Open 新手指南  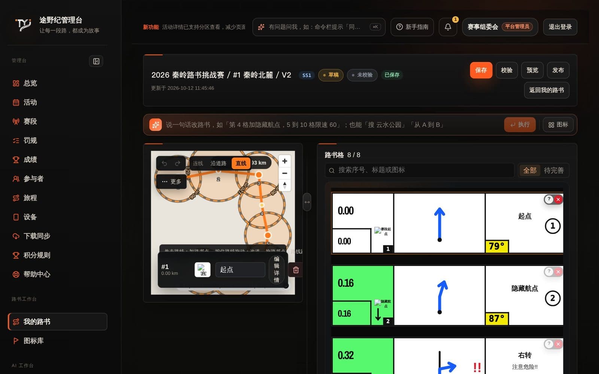tap(412, 27)
